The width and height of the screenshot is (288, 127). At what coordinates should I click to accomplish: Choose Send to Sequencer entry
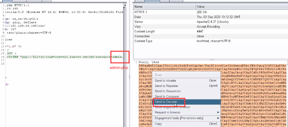(168, 91)
